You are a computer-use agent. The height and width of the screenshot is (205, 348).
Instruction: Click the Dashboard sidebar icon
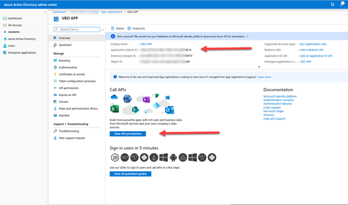5,18
